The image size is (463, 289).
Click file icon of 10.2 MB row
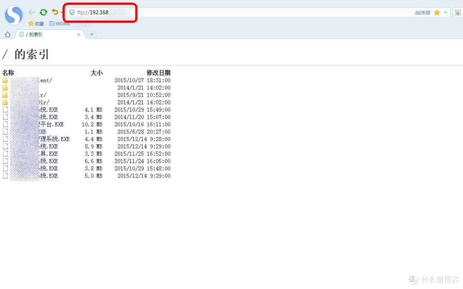[x=5, y=124]
